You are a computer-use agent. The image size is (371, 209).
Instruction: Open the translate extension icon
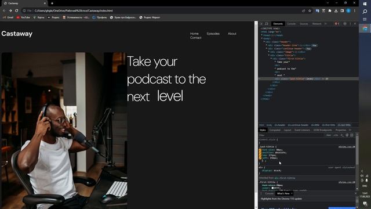coord(318,10)
